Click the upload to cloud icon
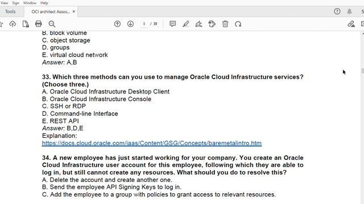This screenshot has height=204, width=364. [x=13, y=24]
